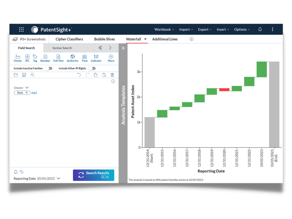This screenshot has height=219, width=292.
Task: Open Reporting Date dropdown
Action: 58,179
